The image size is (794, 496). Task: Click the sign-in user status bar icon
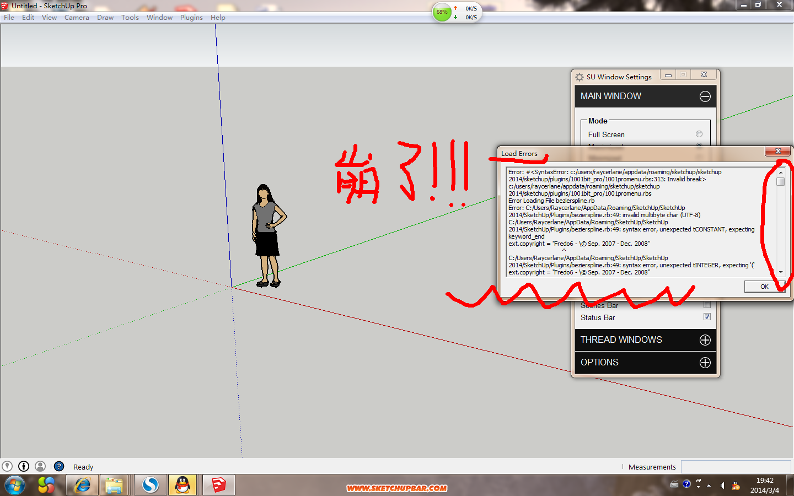tap(40, 466)
